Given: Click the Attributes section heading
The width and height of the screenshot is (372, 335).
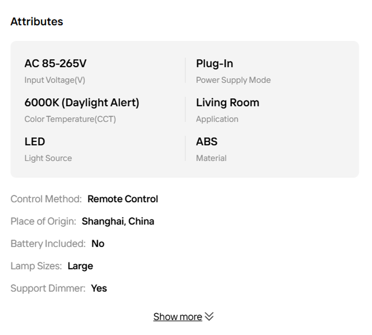Looking at the screenshot, I should pyautogui.click(x=37, y=21).
